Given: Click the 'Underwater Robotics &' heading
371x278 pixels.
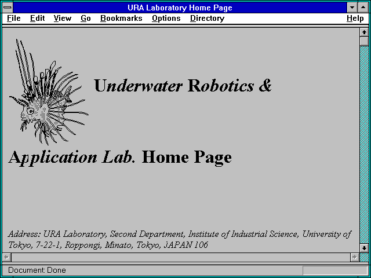Looking at the screenshot, I should [x=183, y=86].
